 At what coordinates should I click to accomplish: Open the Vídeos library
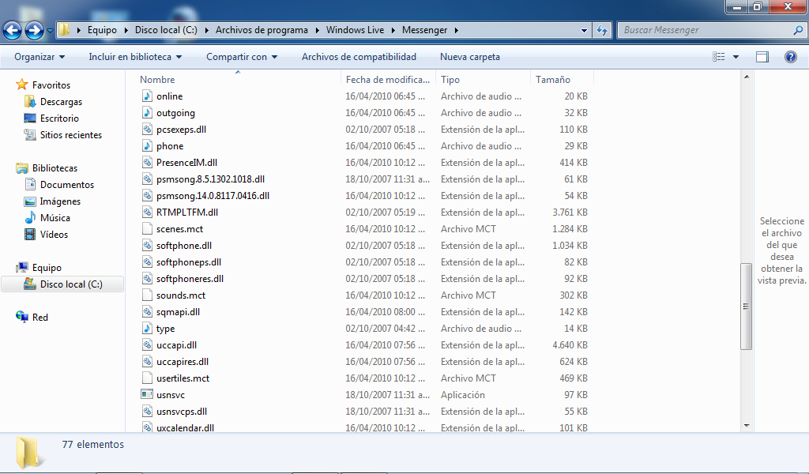pos(54,234)
